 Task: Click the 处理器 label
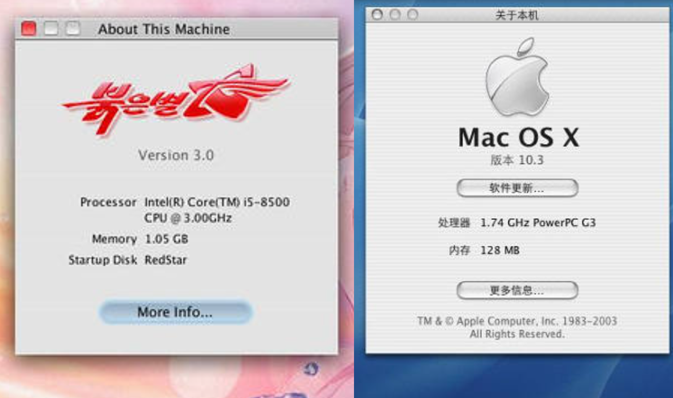point(454,223)
